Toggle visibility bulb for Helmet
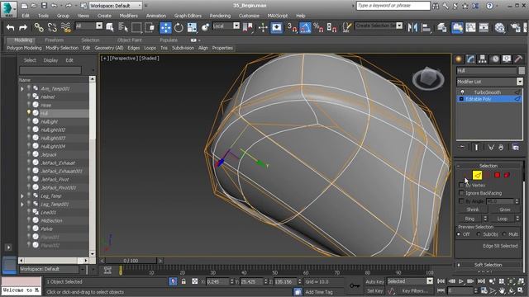529x297 pixels. 29,97
